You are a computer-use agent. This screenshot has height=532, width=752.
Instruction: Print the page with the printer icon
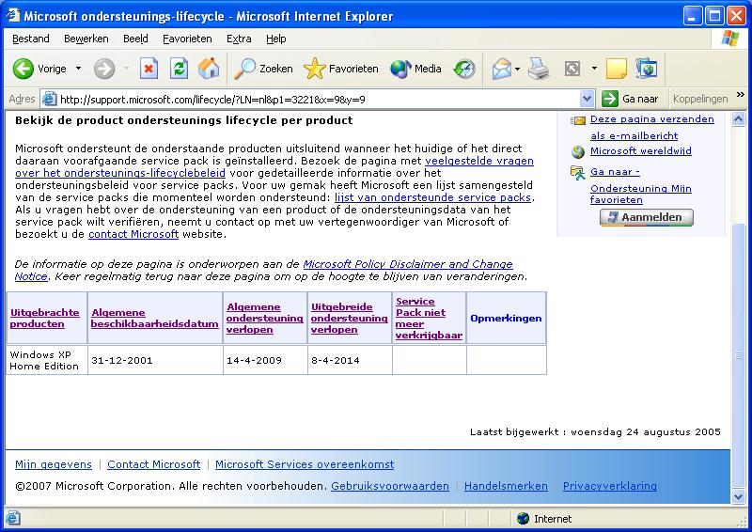539,69
